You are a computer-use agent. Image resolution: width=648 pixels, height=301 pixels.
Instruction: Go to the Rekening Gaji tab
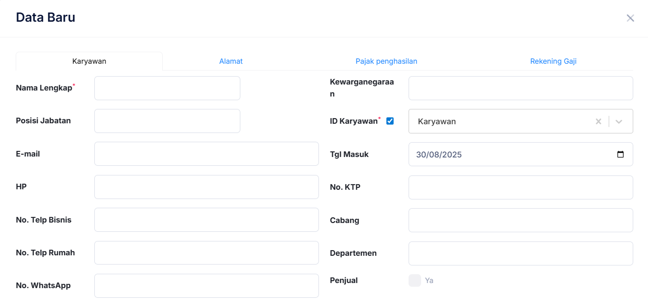pyautogui.click(x=553, y=61)
